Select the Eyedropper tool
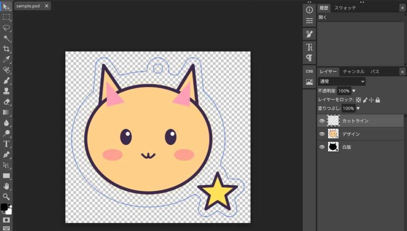Image resolution: width=407 pixels, height=231 pixels. tap(6, 59)
